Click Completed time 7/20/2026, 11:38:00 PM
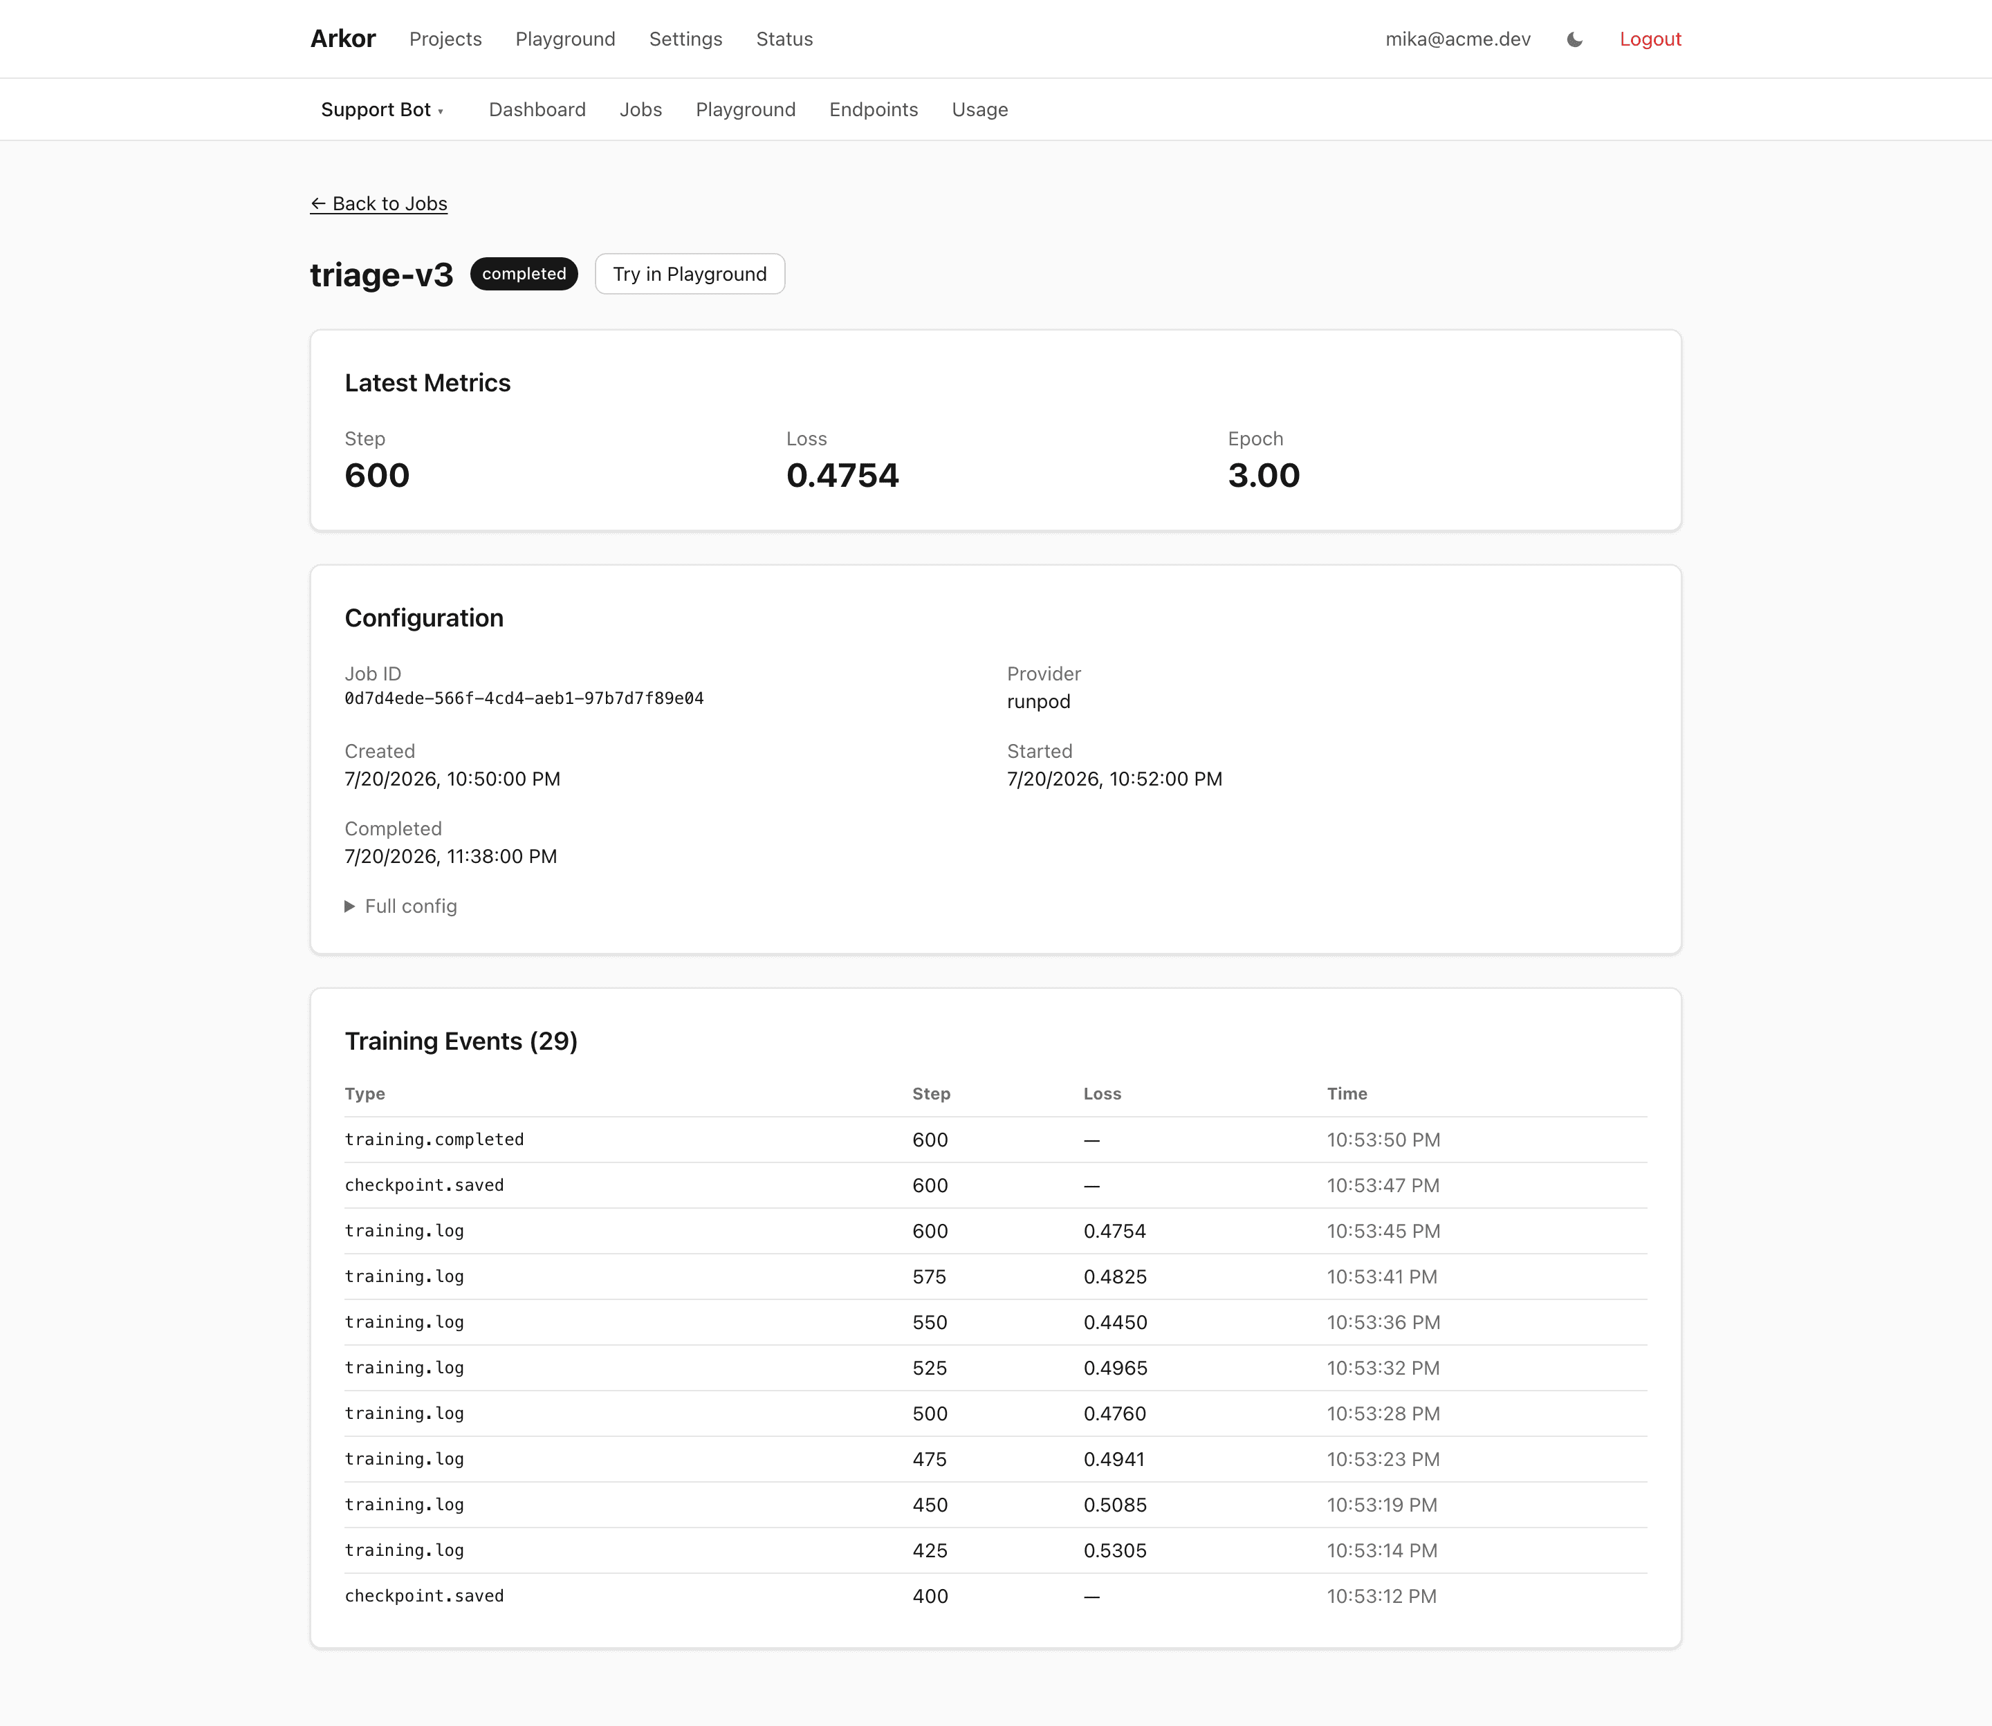Viewport: 1992px width, 1726px height. [451, 856]
